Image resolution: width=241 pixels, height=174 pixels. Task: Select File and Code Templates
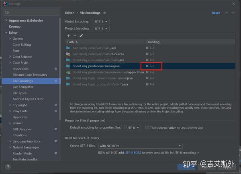point(30,75)
